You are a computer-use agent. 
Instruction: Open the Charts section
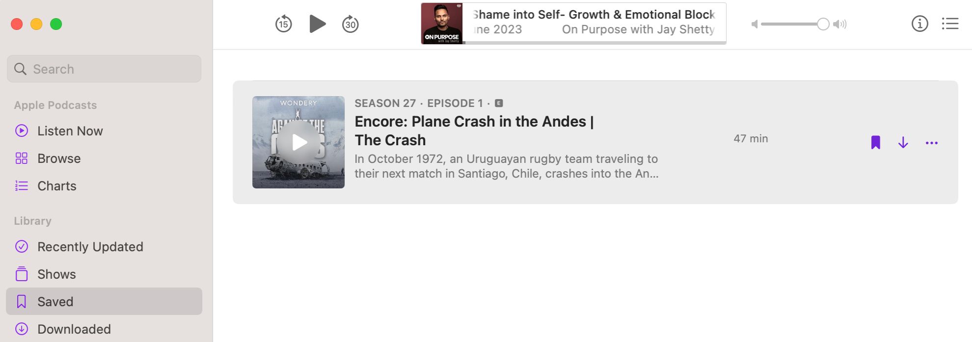[x=56, y=185]
